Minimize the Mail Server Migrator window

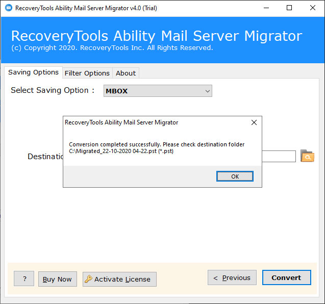click(x=266, y=8)
